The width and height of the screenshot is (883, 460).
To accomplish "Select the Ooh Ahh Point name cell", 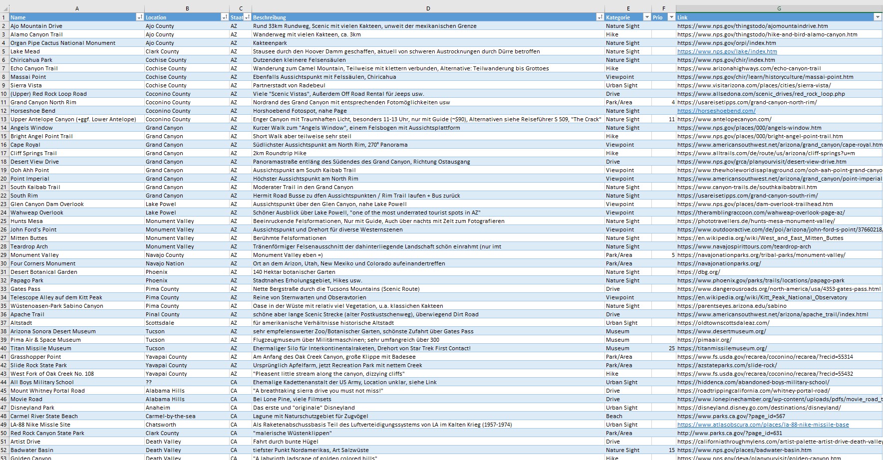I will click(77, 170).
